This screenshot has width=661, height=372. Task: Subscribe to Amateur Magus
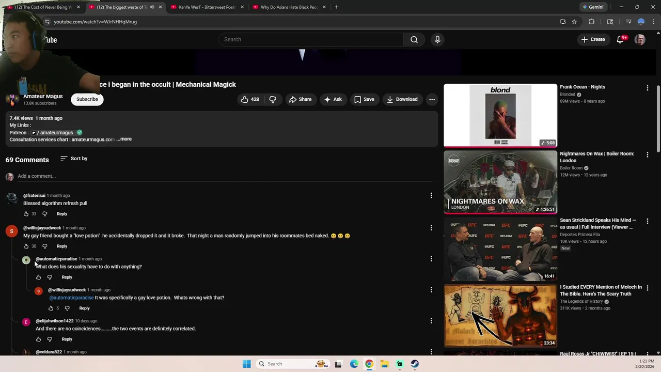87,99
